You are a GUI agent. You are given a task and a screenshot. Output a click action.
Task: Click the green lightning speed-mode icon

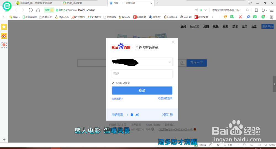(x=201, y=10)
